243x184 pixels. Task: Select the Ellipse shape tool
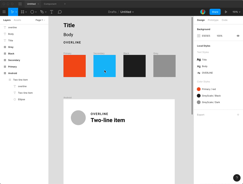(32, 12)
